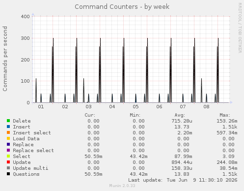Click the 'Insert select' legend label
Screen dimensions: 244x191
click(32, 133)
